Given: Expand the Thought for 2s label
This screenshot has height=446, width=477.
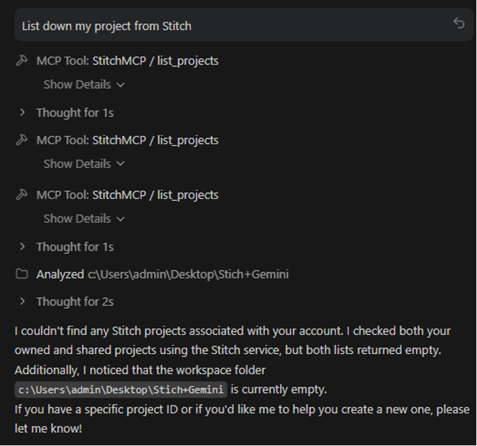Looking at the screenshot, I should pyautogui.click(x=75, y=302).
